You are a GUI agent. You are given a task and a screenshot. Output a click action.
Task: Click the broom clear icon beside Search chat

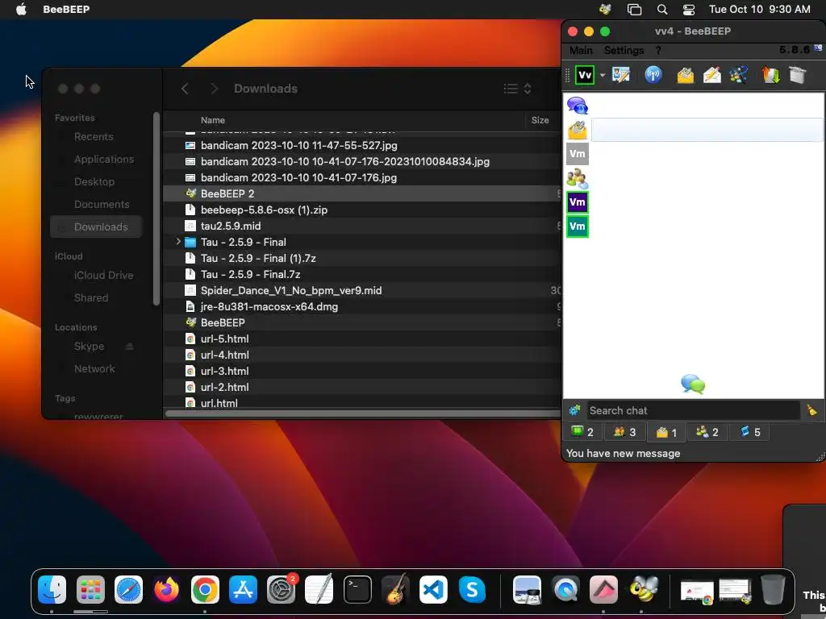[811, 410]
